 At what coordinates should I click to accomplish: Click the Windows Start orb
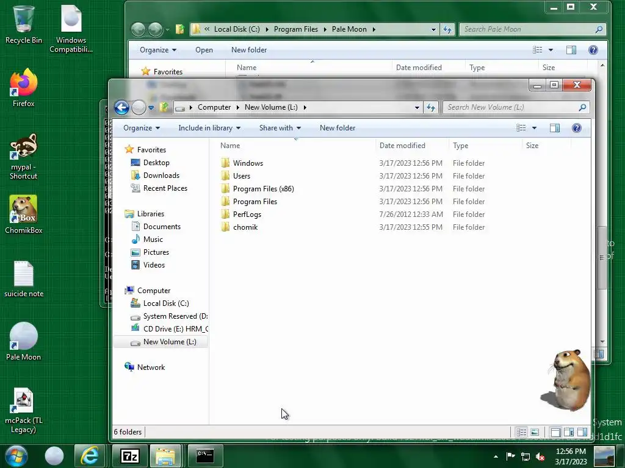tap(16, 456)
